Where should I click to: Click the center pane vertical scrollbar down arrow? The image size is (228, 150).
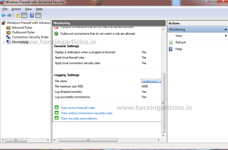163,136
